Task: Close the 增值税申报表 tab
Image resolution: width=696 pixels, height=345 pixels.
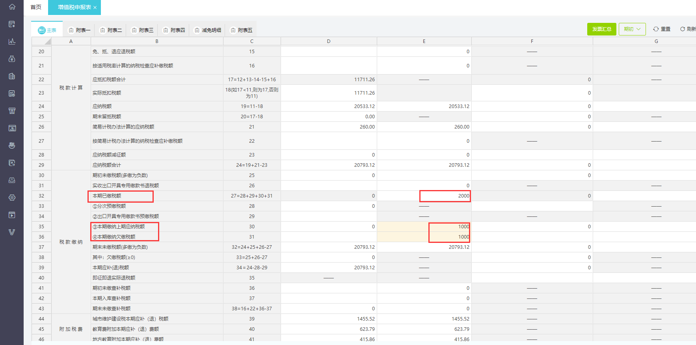Action: tap(95, 7)
